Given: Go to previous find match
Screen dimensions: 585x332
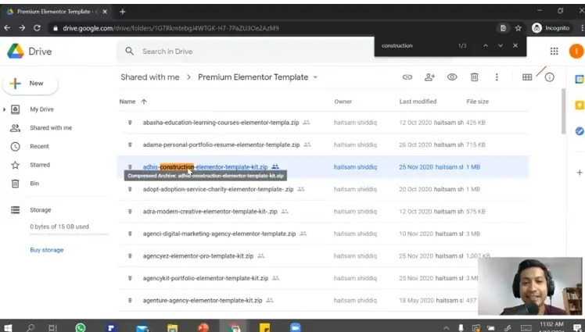Looking at the screenshot, I should point(486,45).
